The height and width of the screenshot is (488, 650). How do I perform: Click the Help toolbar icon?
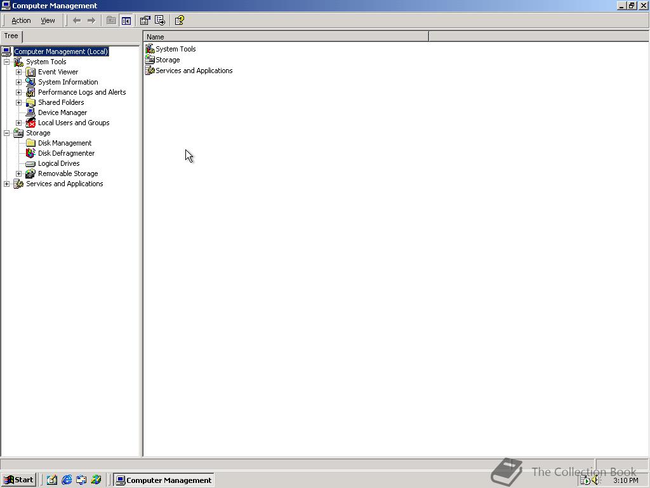pyautogui.click(x=179, y=20)
